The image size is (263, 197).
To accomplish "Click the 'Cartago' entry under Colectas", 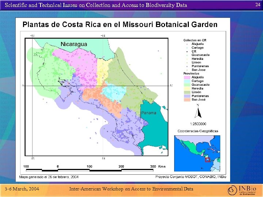I will click(x=198, y=48).
